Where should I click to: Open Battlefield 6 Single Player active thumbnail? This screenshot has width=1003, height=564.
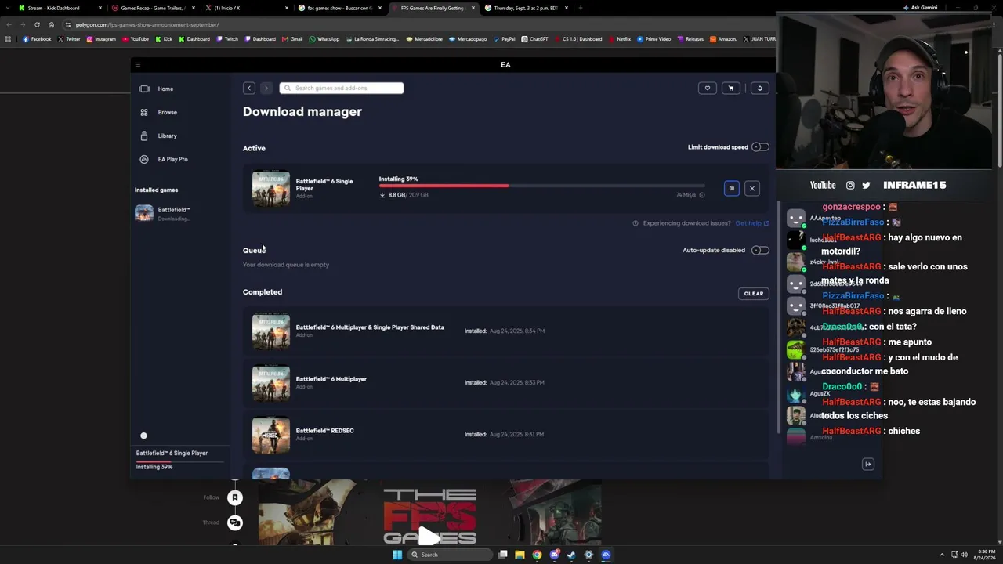pyautogui.click(x=271, y=189)
